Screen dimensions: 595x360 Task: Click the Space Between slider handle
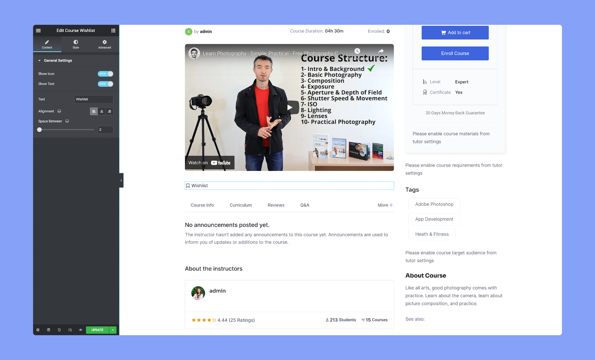tap(39, 130)
